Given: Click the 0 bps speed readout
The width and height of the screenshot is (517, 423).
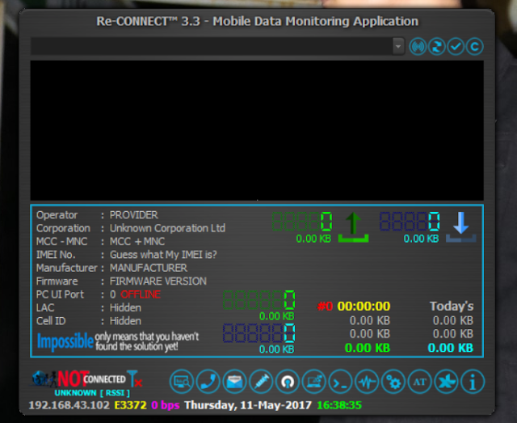Looking at the screenshot, I should tap(165, 405).
